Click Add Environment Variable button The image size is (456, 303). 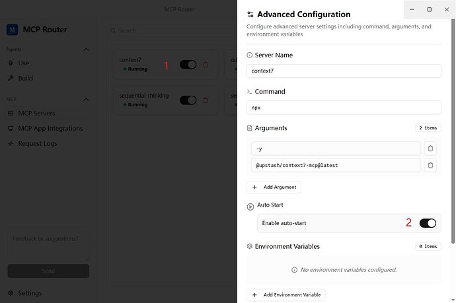(x=286, y=294)
